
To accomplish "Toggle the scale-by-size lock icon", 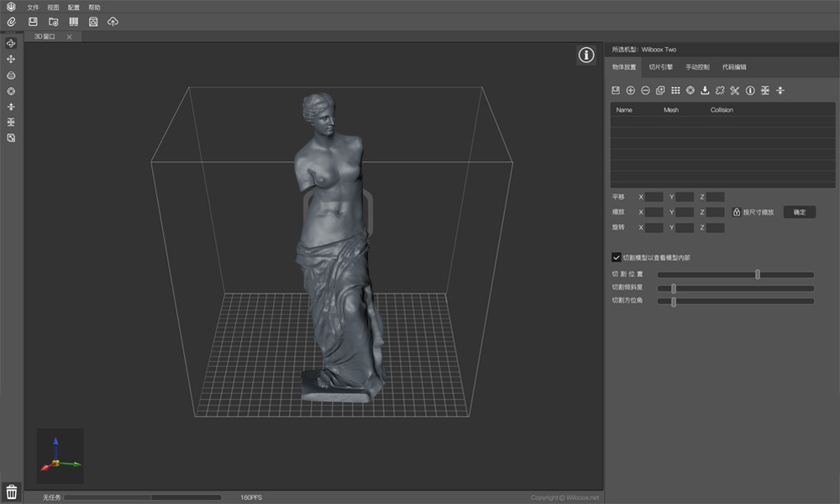I will [x=737, y=212].
